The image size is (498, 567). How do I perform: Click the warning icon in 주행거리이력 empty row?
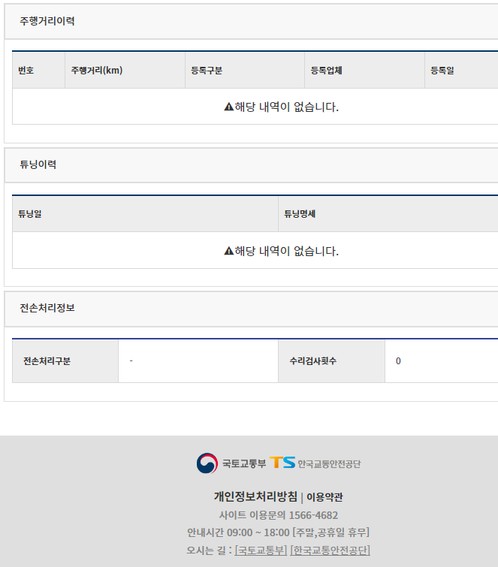pyautogui.click(x=228, y=107)
